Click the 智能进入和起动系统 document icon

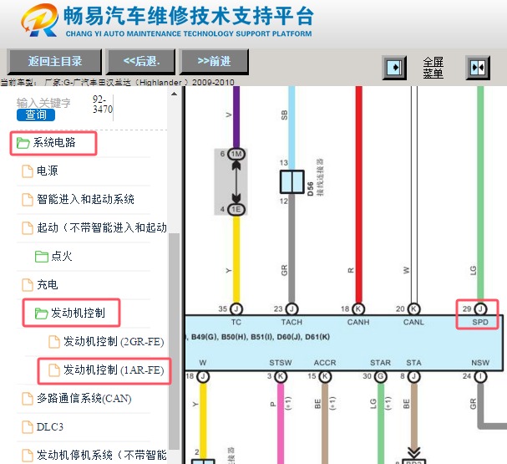point(28,200)
